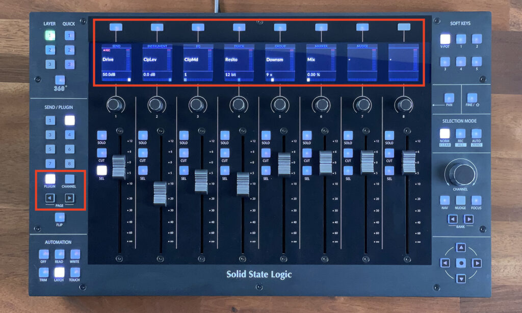Toggle SEL on channel 1
Viewport: 522px width, 313px height.
(x=101, y=170)
